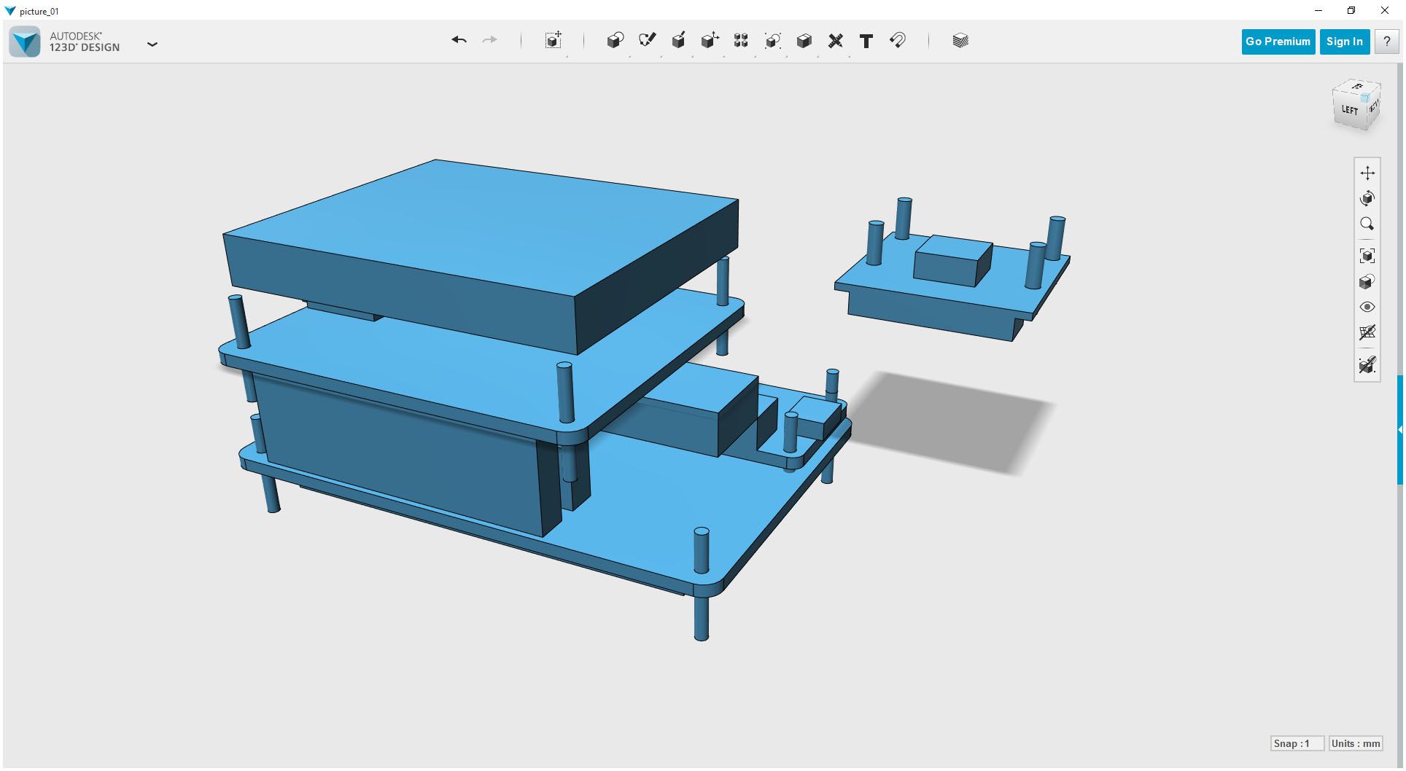This screenshot has height=771, width=1406.
Task: Open the Primitives shape tool
Action: click(x=615, y=41)
